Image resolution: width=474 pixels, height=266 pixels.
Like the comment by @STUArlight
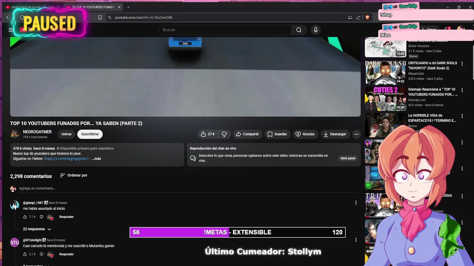pyautogui.click(x=25, y=254)
